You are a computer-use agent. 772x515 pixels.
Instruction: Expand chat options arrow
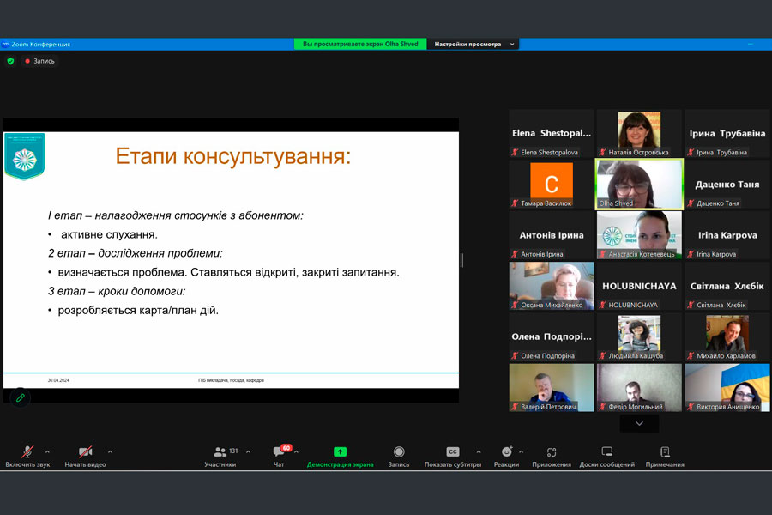pos(296,451)
